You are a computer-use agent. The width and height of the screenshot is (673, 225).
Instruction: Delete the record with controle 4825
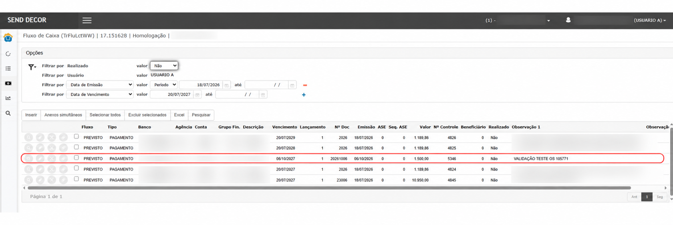pyautogui.click(x=52, y=148)
